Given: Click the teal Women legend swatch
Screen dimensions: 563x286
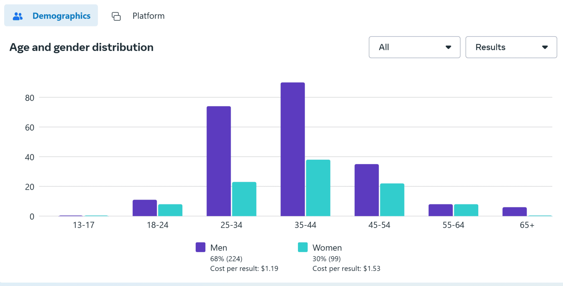Looking at the screenshot, I should pyautogui.click(x=303, y=247).
